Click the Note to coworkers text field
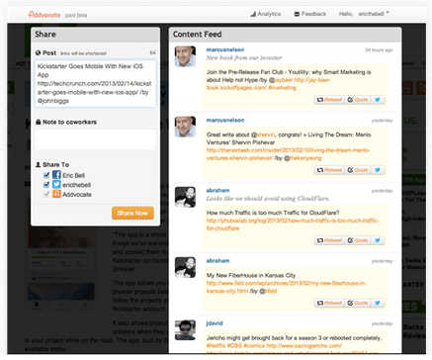432x360 pixels. (95, 139)
